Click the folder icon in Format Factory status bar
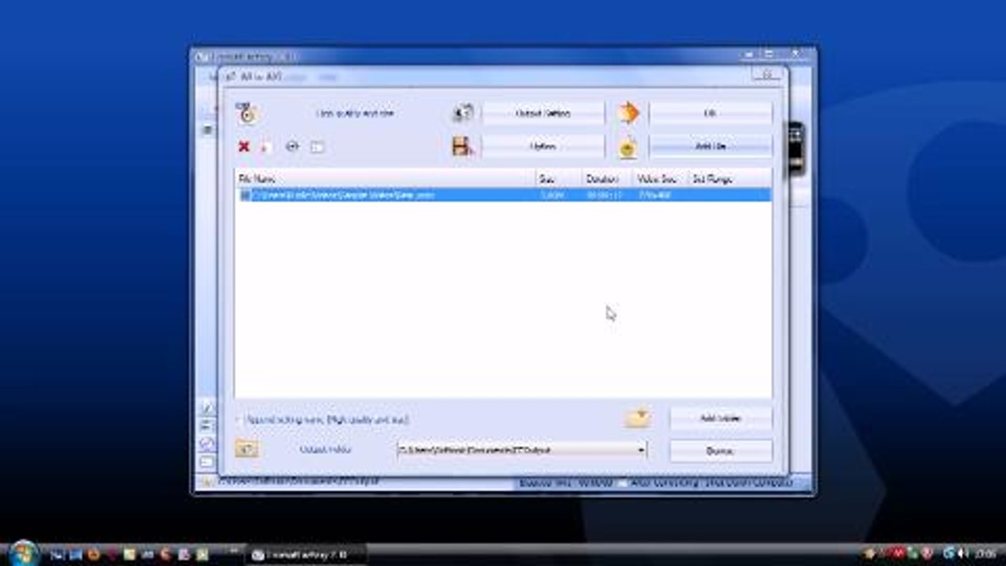The image size is (1006, 566). pos(207,482)
